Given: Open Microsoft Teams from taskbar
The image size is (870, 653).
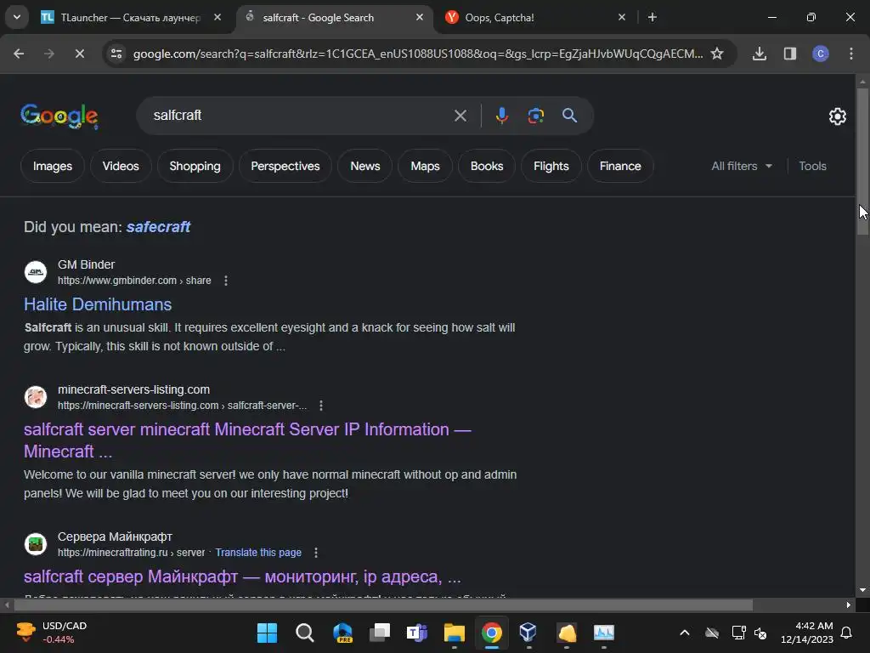Looking at the screenshot, I should click(416, 633).
